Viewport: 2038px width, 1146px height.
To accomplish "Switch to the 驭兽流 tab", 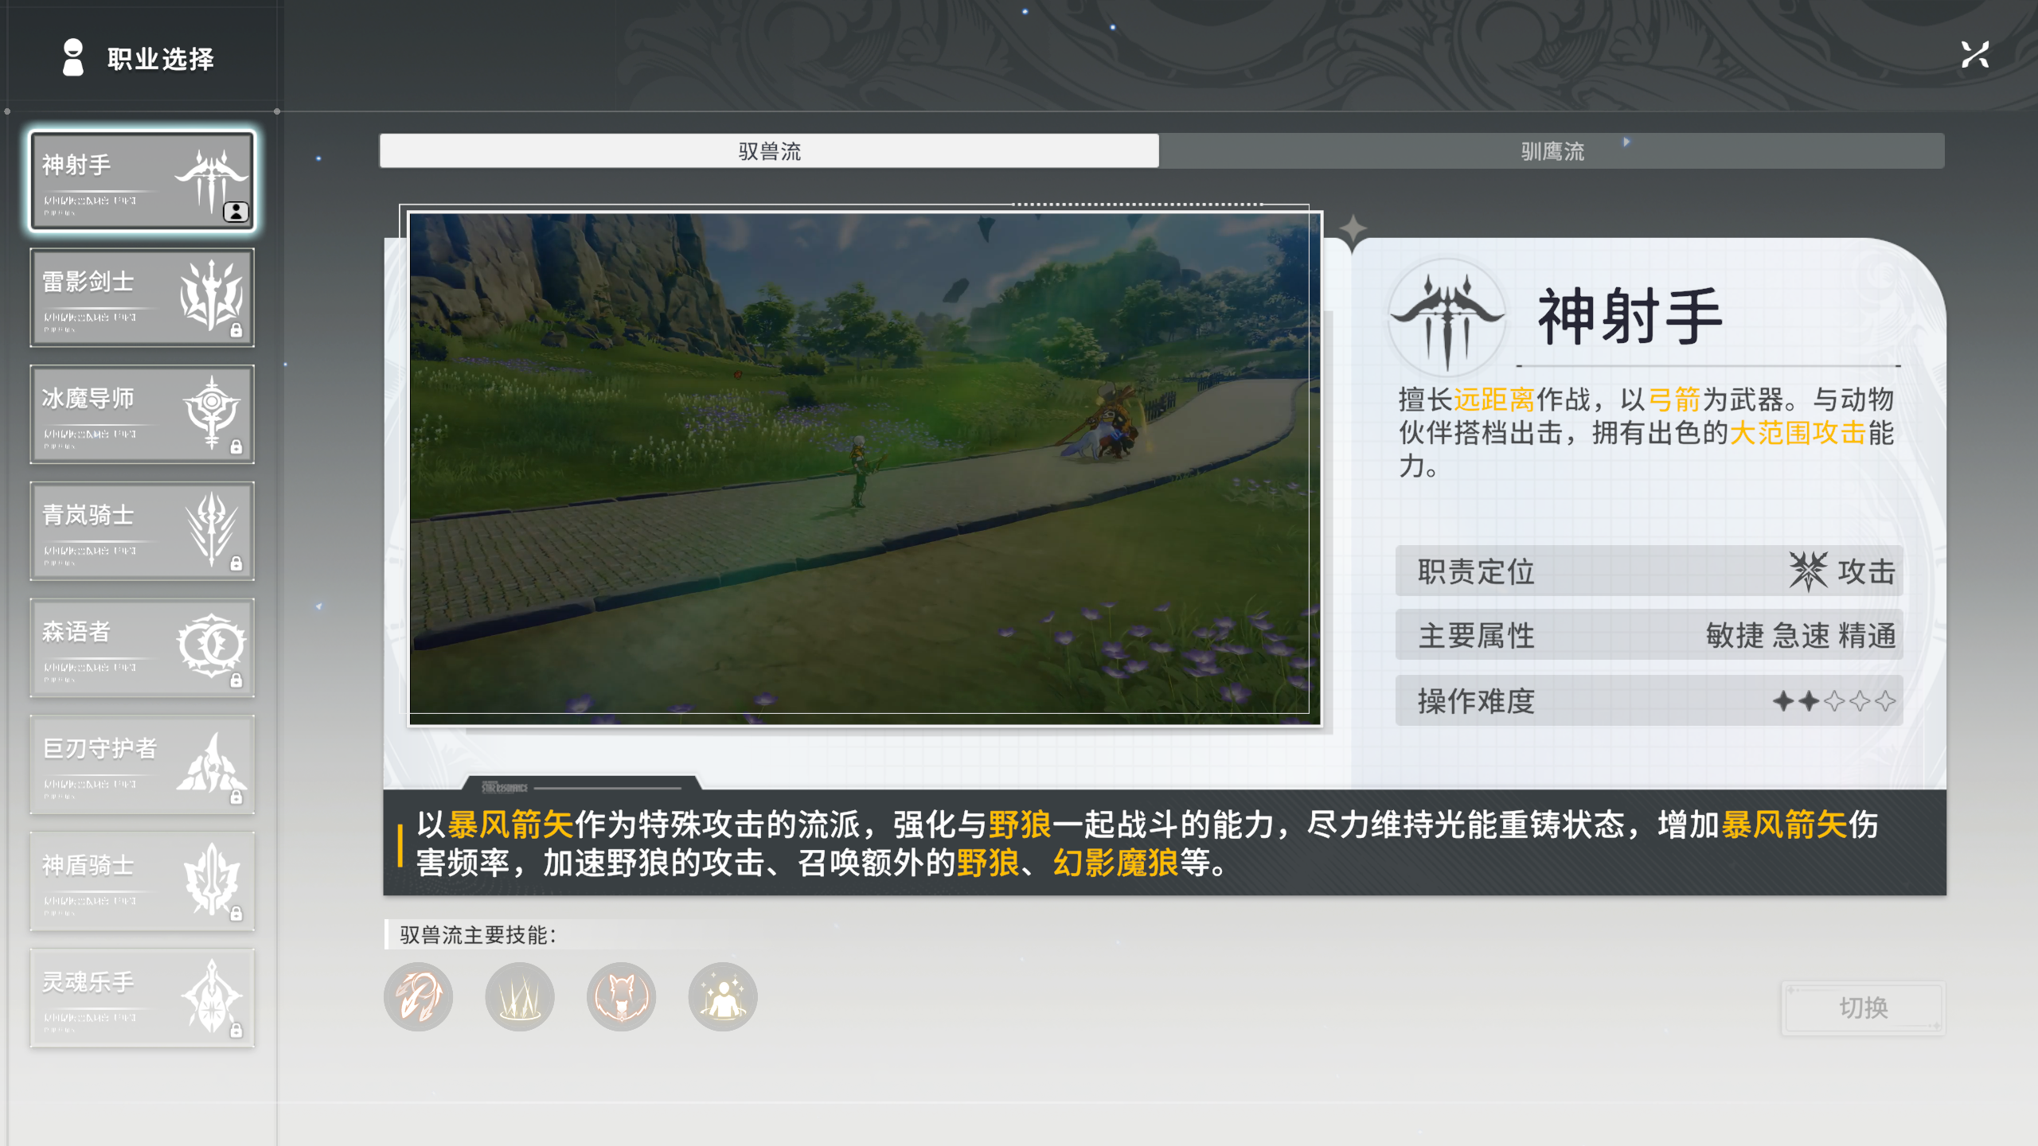I will (x=769, y=151).
